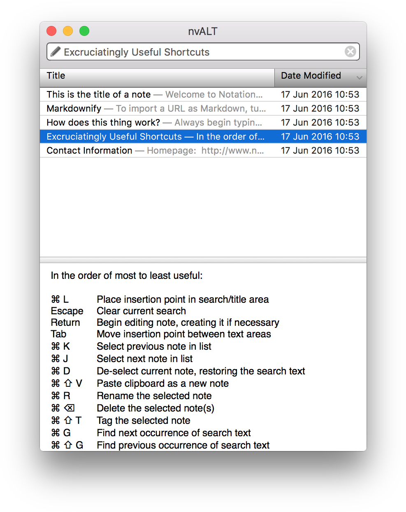Image resolution: width=406 pixels, height=512 pixels.
Task: Click 'Find next occurrence of search text'
Action: (174, 433)
